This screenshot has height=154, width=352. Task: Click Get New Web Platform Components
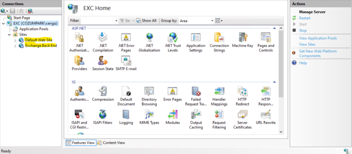coord(318,53)
